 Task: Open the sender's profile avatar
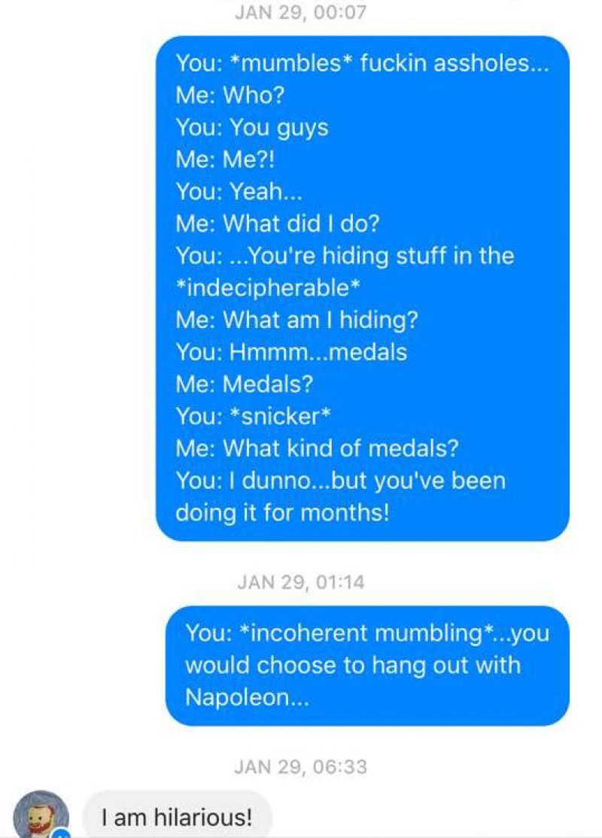point(41,815)
